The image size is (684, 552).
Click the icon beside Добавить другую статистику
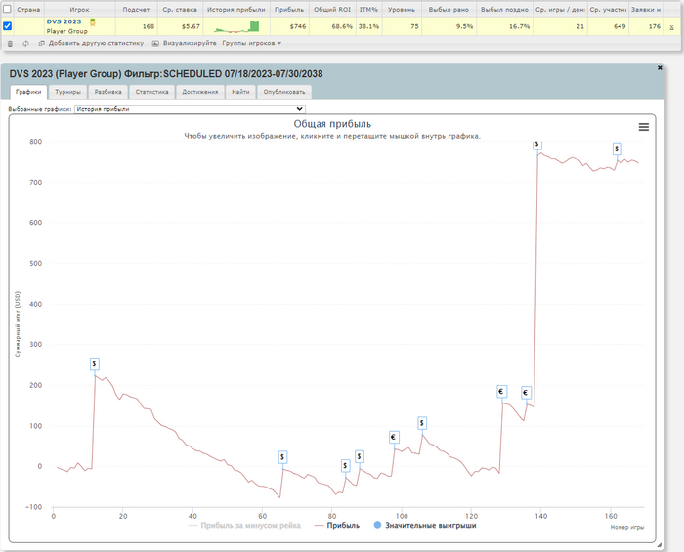[41, 44]
